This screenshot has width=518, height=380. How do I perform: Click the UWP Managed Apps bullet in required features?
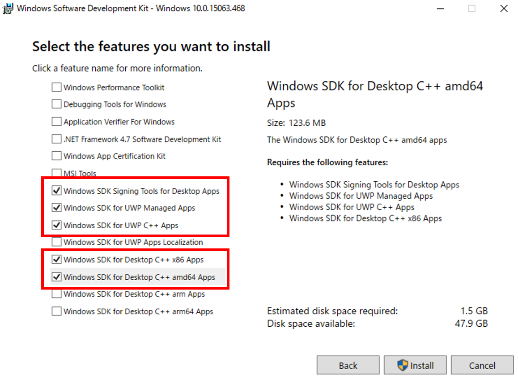tap(361, 196)
